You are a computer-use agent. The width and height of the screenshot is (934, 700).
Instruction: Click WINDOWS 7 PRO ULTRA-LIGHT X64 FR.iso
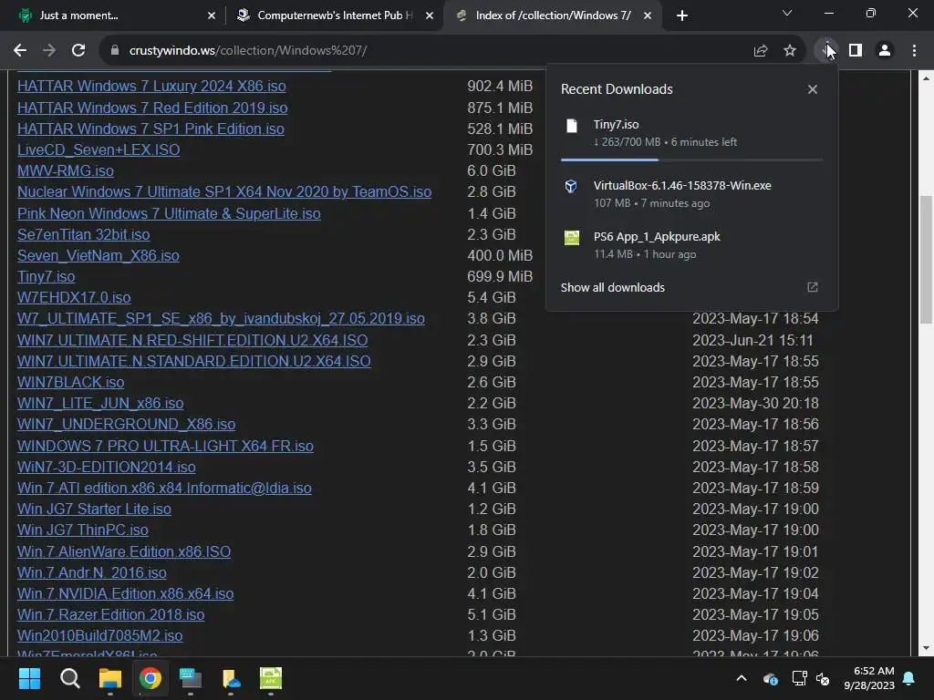click(165, 446)
